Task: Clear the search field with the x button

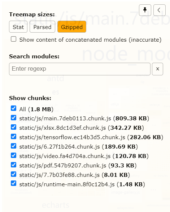Action: tap(157, 69)
